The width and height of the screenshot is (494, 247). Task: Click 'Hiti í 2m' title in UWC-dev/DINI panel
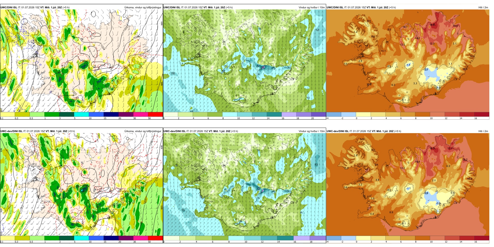[x=483, y=131]
